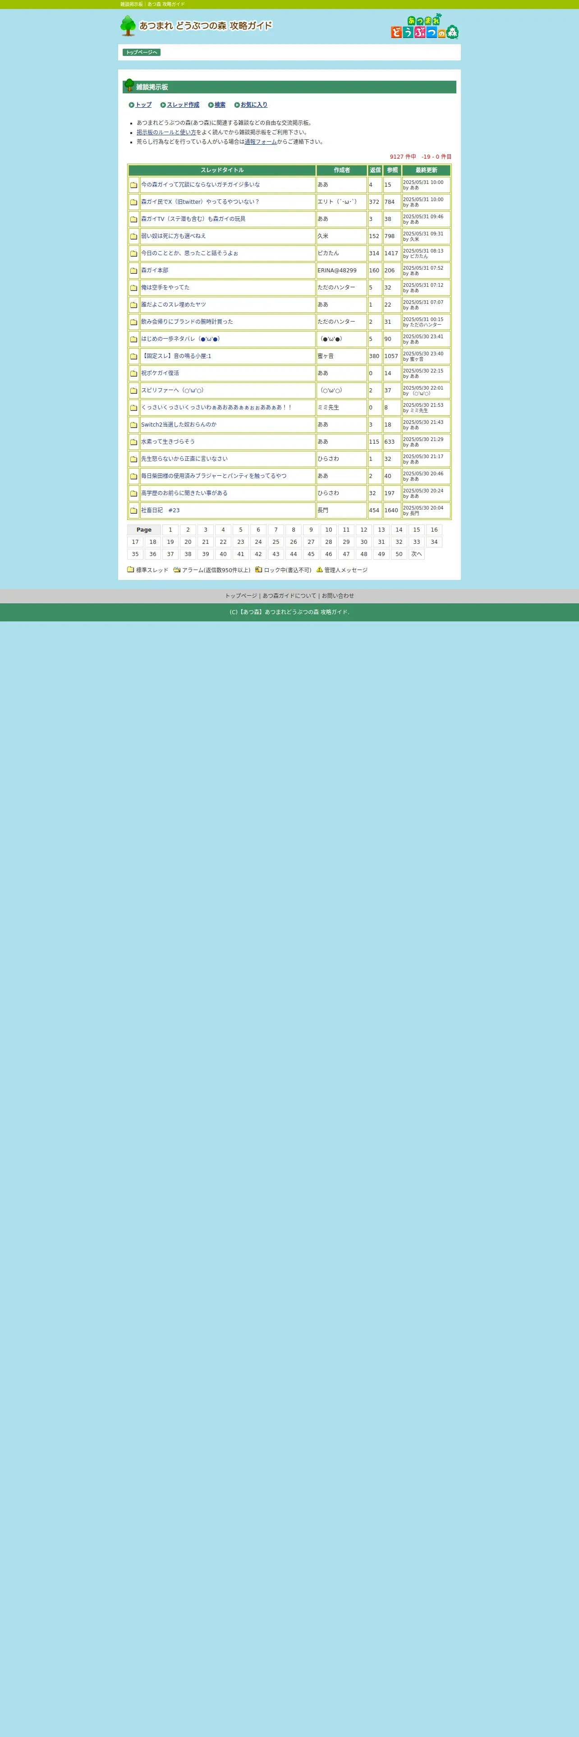The width and height of the screenshot is (579, 1737).
Task: Click folder icon for 祝ポケガイ復活 row
Action: (133, 373)
